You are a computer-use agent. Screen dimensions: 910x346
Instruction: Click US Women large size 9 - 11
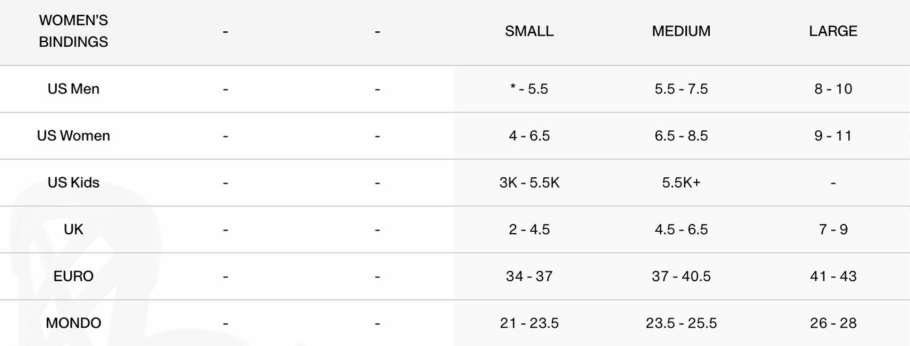coord(833,136)
